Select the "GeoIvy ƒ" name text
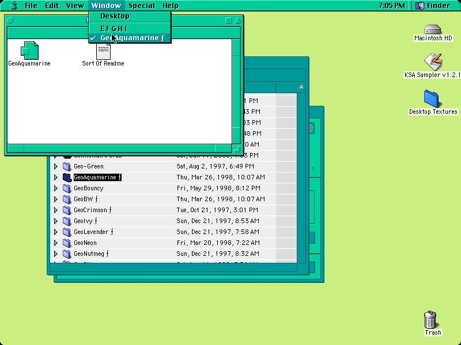The width and height of the screenshot is (461, 345). coord(85,221)
